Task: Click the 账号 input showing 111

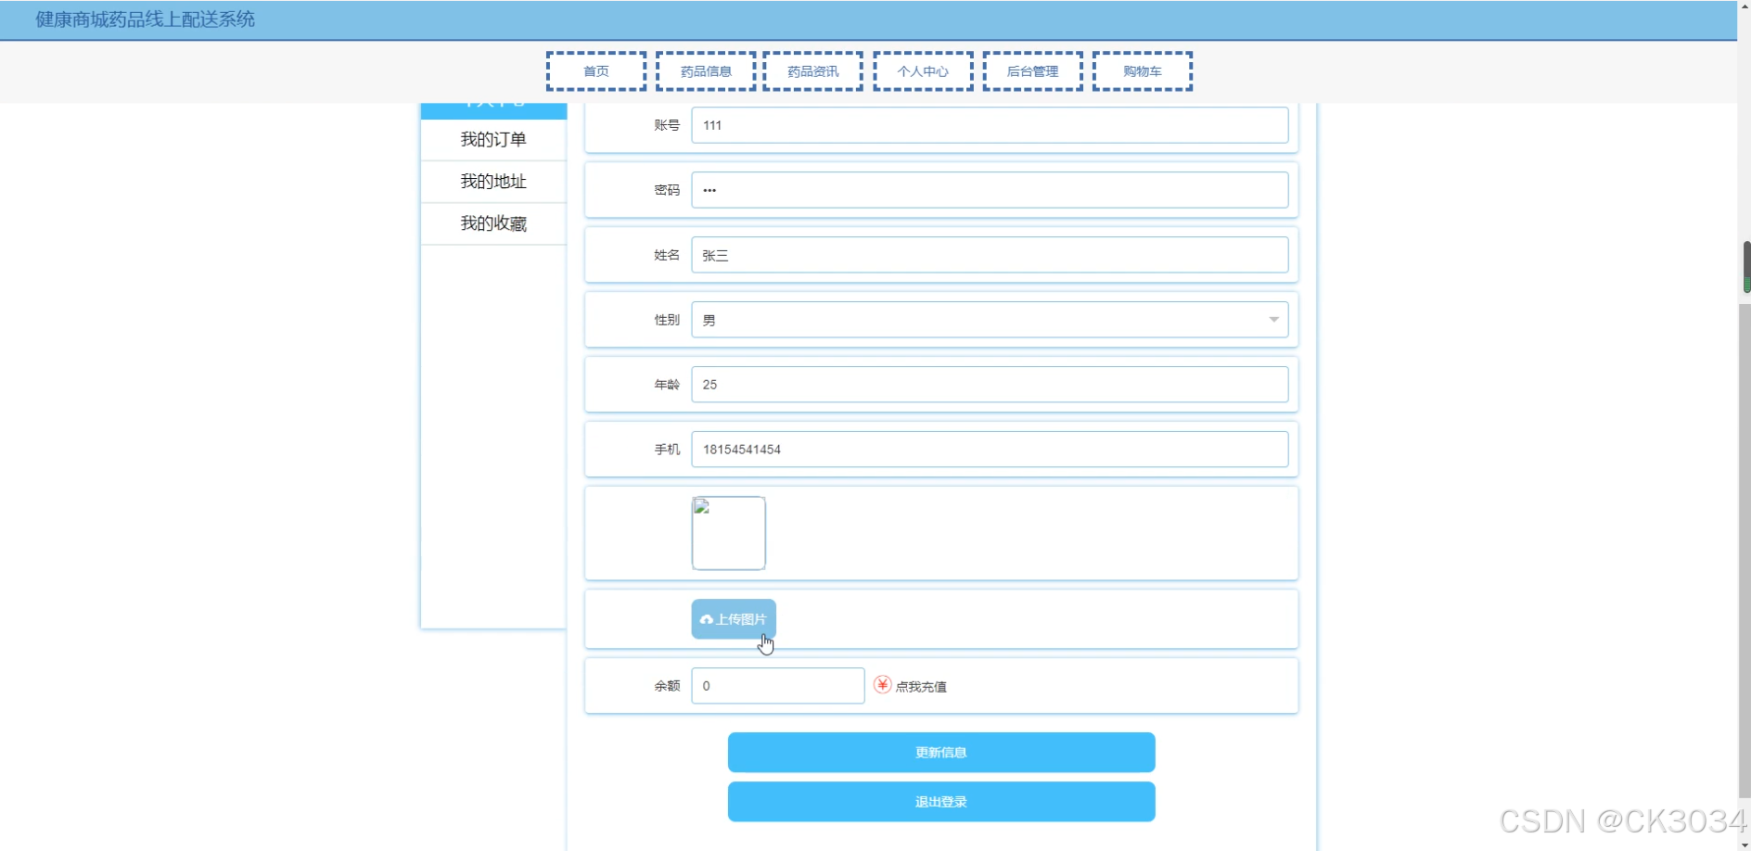Action: (x=990, y=124)
